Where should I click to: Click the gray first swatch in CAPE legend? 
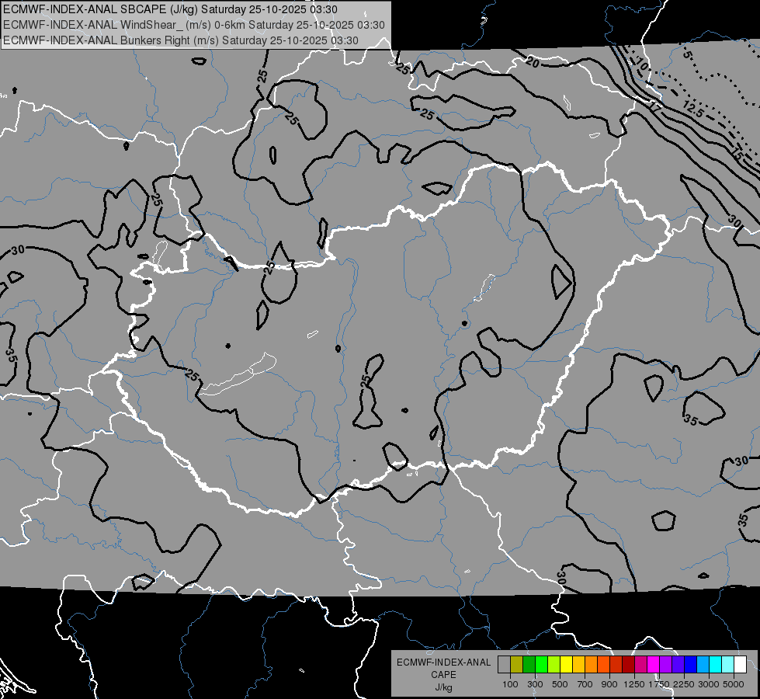tap(504, 664)
